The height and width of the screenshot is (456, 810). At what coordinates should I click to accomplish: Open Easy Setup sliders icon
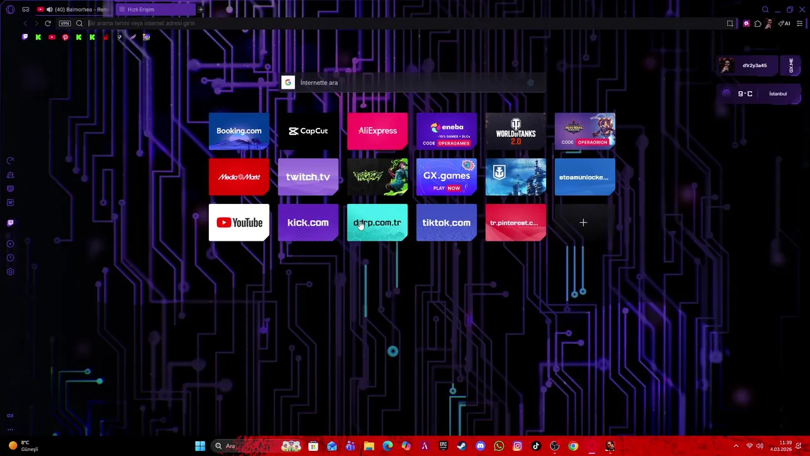pyautogui.click(x=800, y=23)
